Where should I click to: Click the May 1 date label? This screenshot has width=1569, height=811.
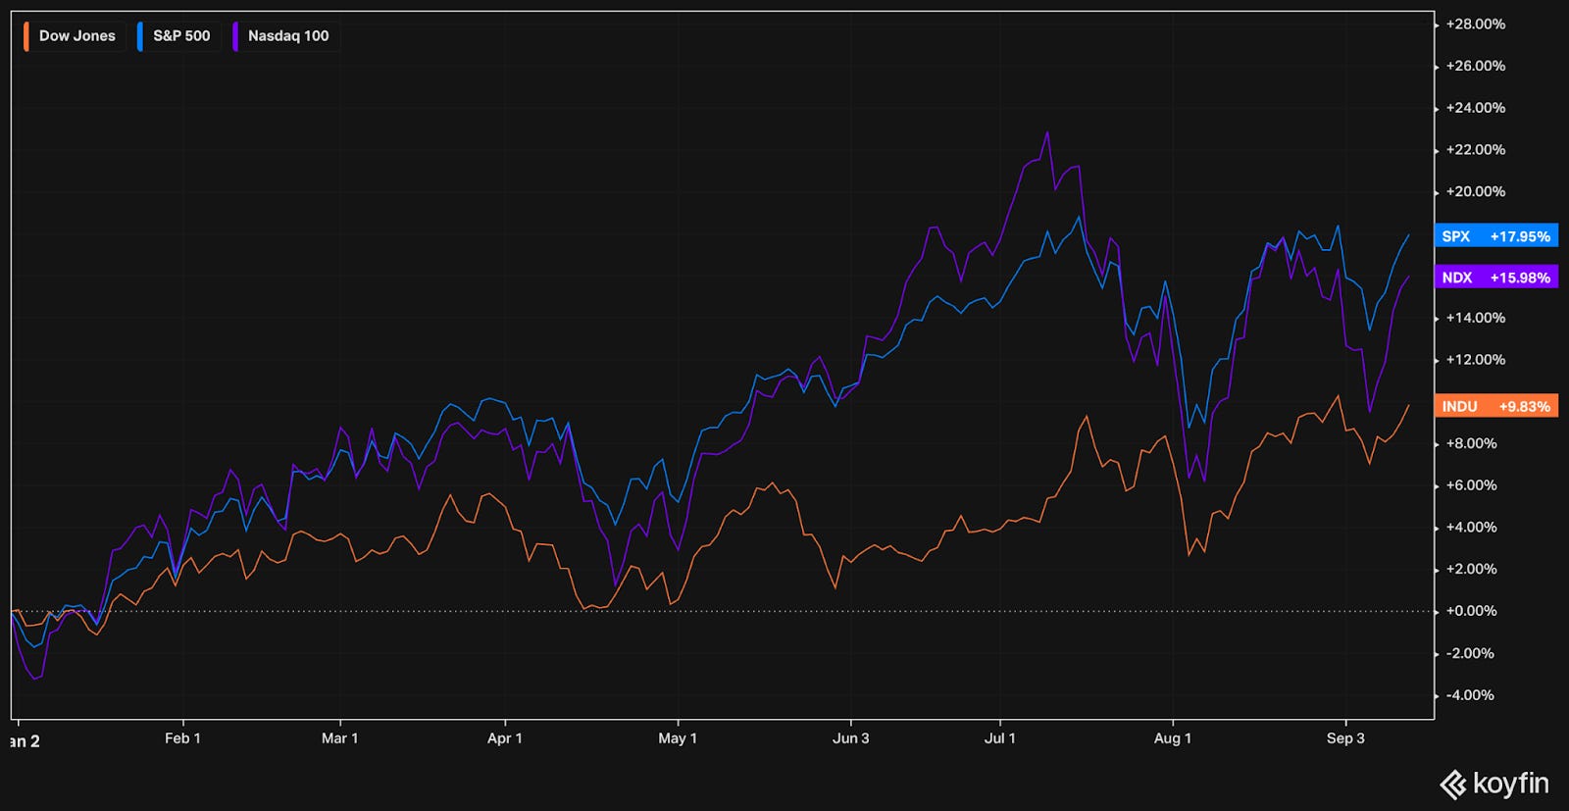click(x=678, y=738)
